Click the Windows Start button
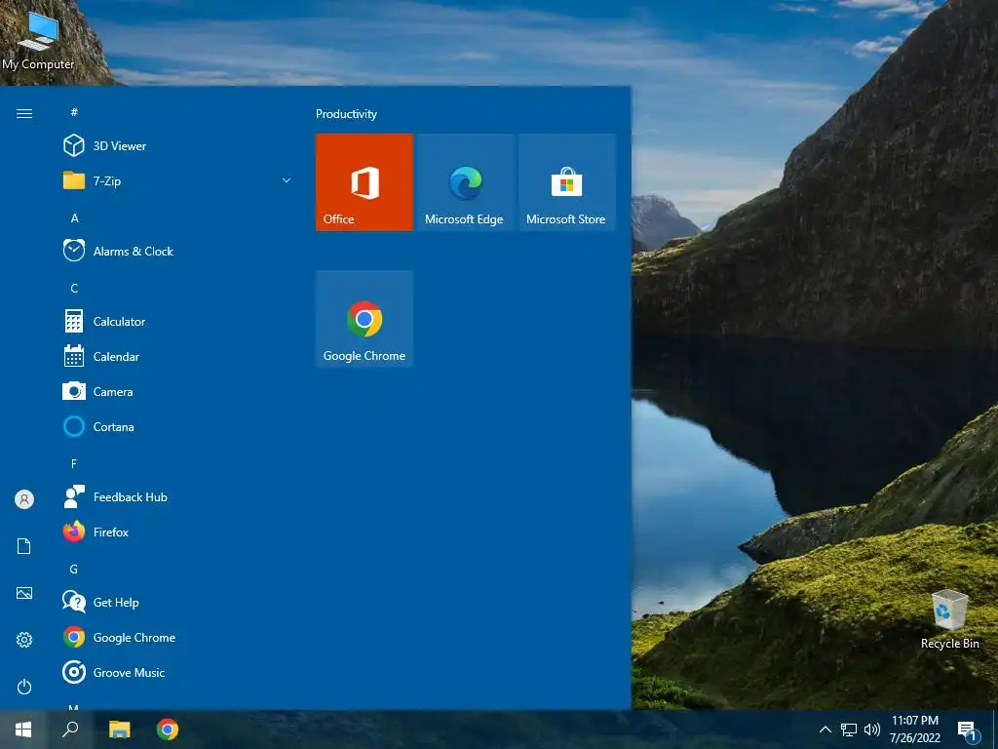 click(x=23, y=729)
